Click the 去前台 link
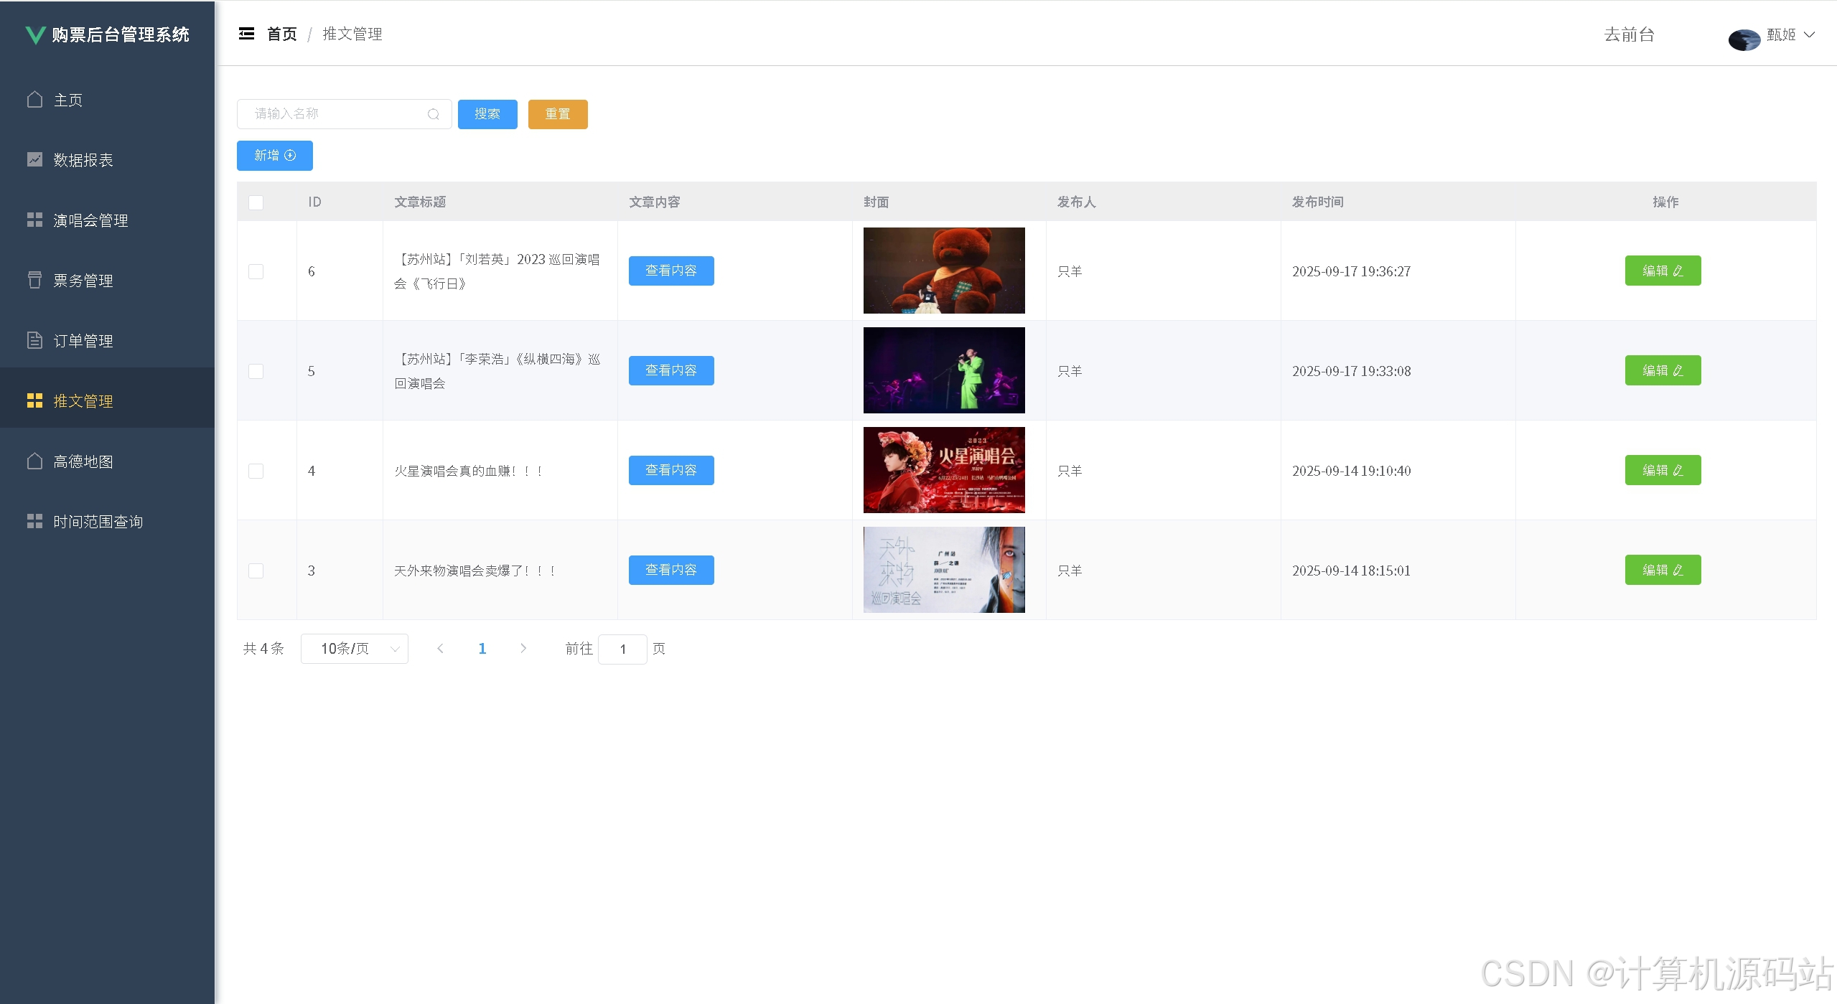The image size is (1837, 1004). [x=1629, y=34]
